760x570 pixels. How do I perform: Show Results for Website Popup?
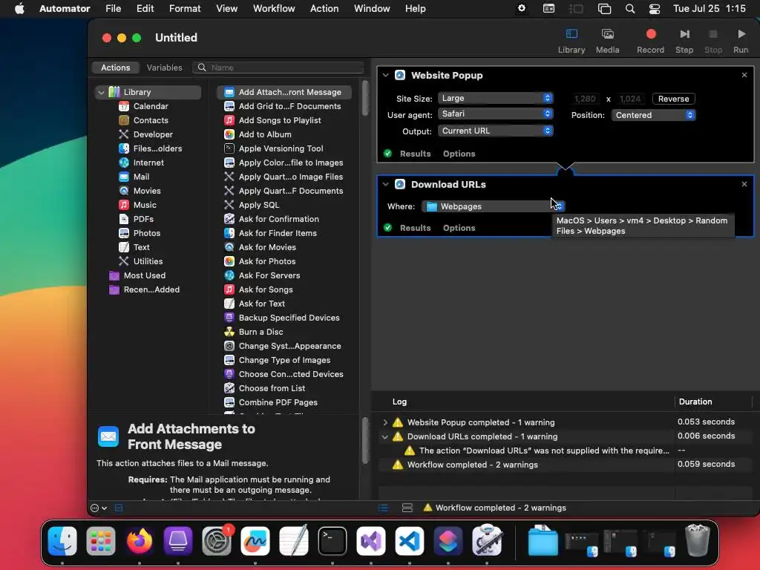coord(415,154)
